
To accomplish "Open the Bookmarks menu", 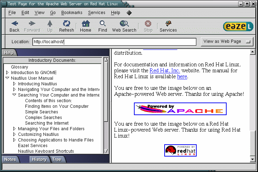I will (x=72, y=13).
